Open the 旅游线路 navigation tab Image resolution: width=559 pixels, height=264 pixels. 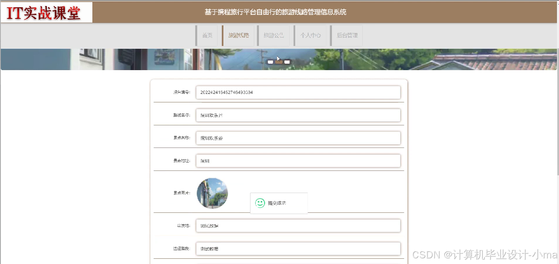click(238, 35)
